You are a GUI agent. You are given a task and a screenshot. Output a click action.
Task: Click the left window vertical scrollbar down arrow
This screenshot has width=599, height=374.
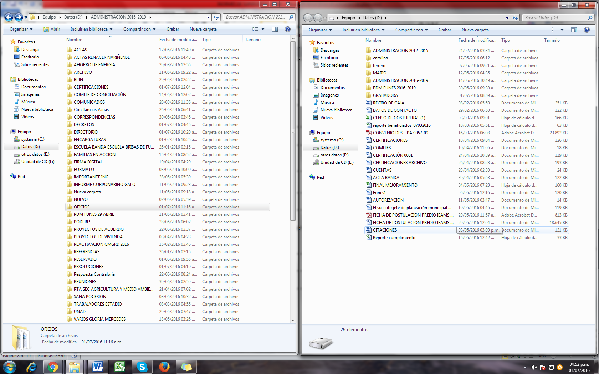(x=293, y=320)
